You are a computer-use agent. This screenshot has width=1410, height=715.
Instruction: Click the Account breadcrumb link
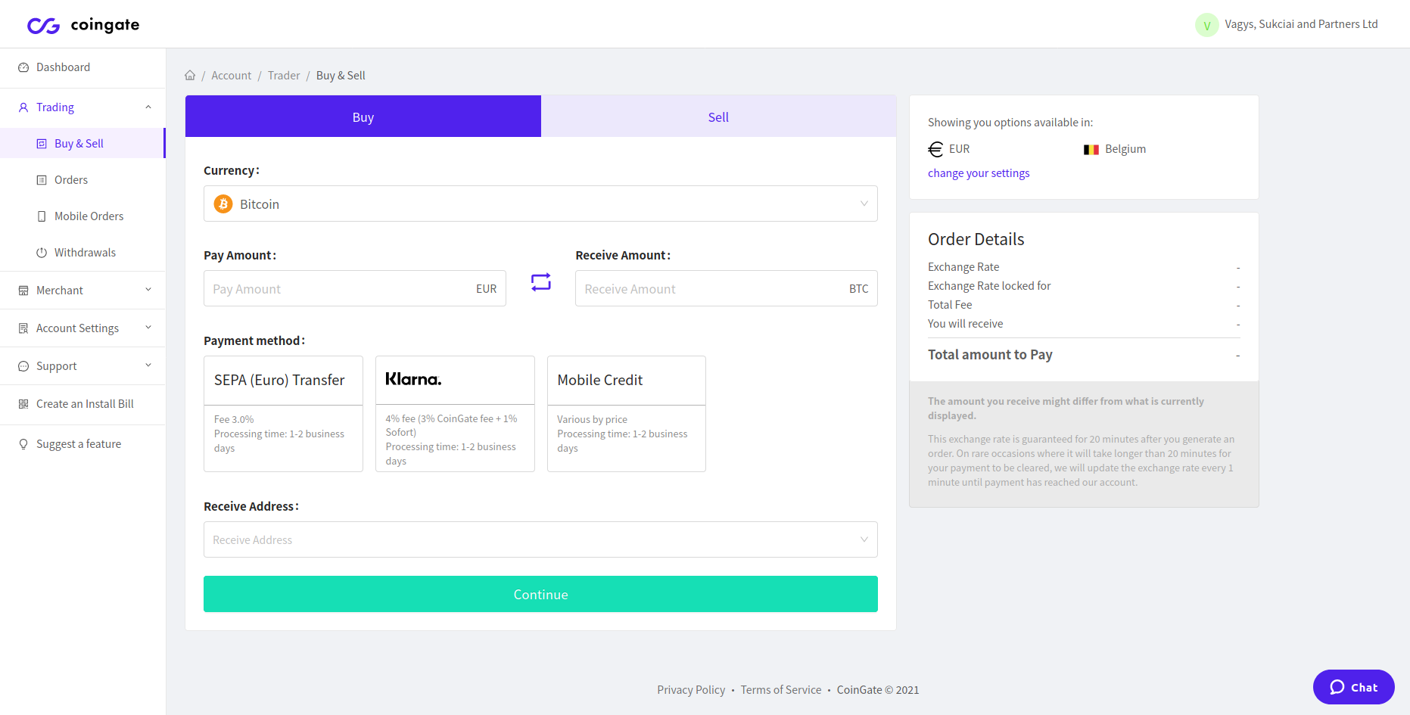click(232, 76)
